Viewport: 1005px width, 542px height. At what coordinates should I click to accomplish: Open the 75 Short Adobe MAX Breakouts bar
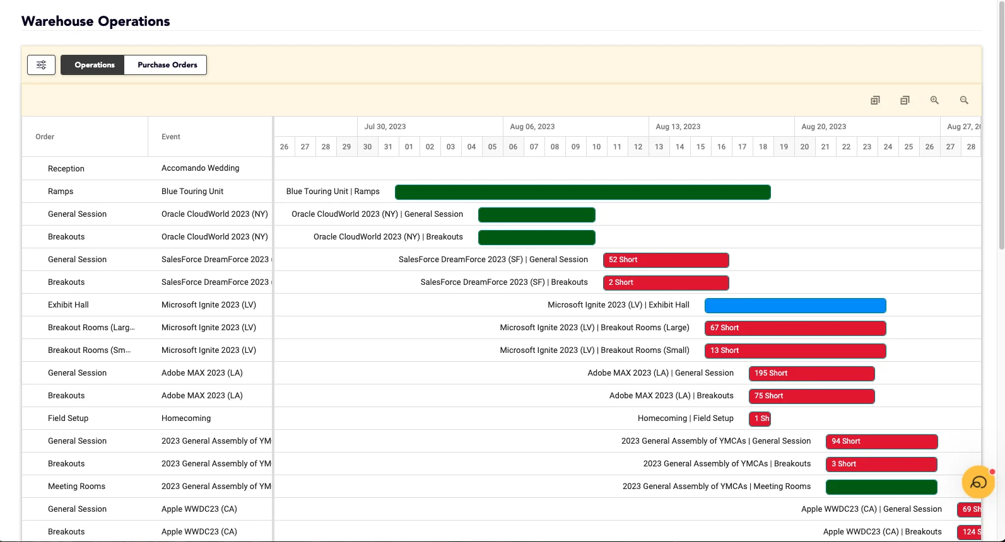(x=812, y=396)
